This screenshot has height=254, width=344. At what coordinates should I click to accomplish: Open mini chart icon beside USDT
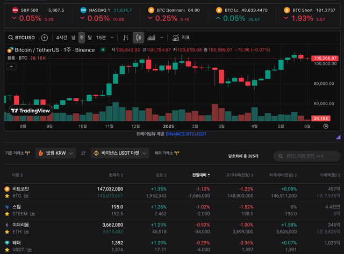pos(29,250)
